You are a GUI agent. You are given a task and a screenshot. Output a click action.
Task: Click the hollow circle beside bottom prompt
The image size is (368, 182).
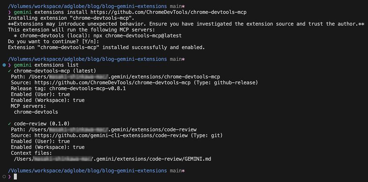(x=4, y=177)
